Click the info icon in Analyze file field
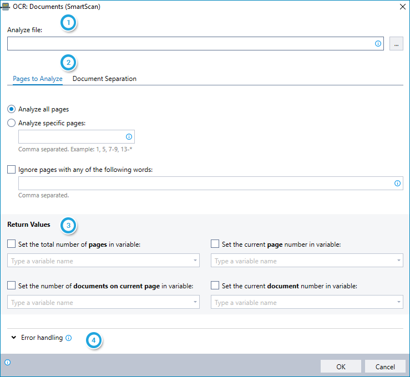410x377 pixels. (378, 44)
